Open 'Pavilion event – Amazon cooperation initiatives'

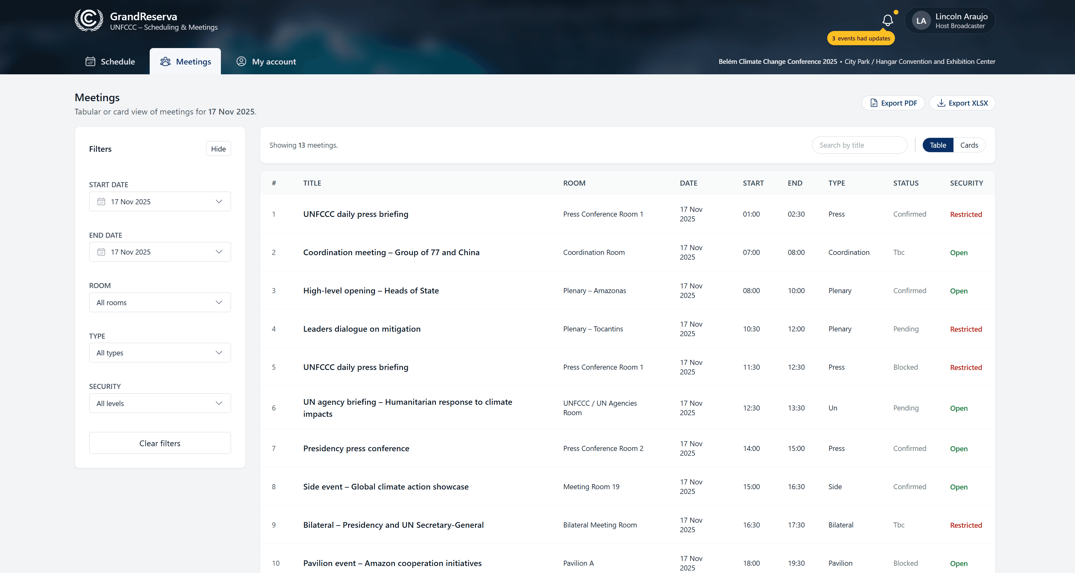click(x=392, y=563)
